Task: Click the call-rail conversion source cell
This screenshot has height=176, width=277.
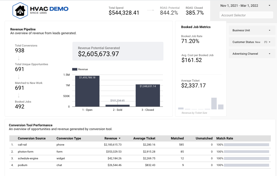Action: [x=22, y=145]
